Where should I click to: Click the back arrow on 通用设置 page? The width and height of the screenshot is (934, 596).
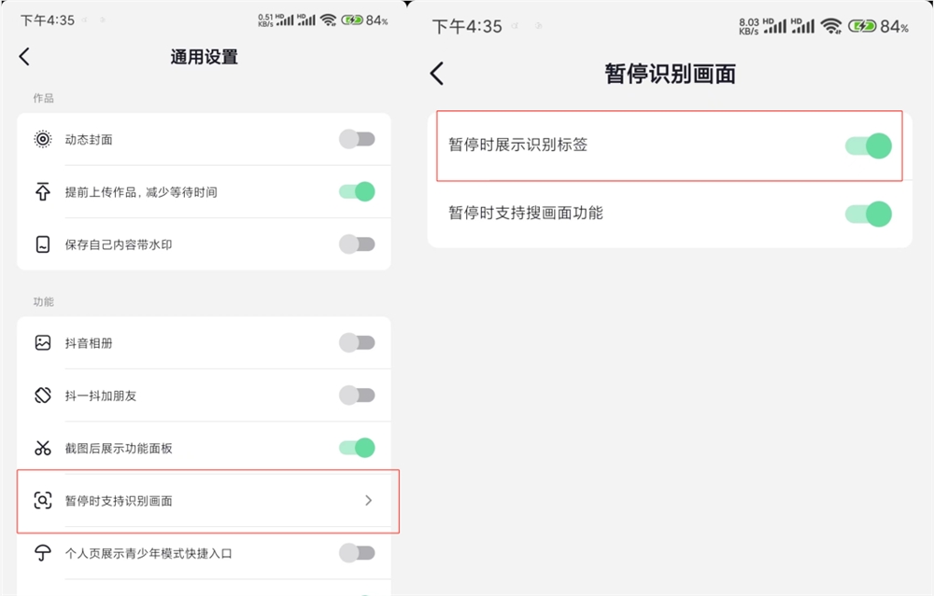(x=23, y=57)
